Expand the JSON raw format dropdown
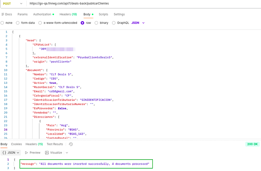The width and height of the screenshot is (261, 171). [138, 23]
